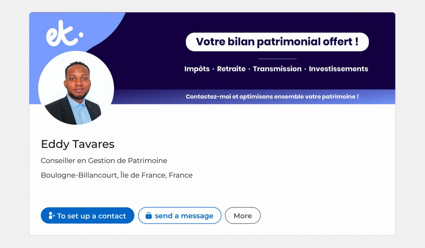Click the "Votre bilan patrimonial offert !" pill
425x248 pixels.
(x=277, y=42)
